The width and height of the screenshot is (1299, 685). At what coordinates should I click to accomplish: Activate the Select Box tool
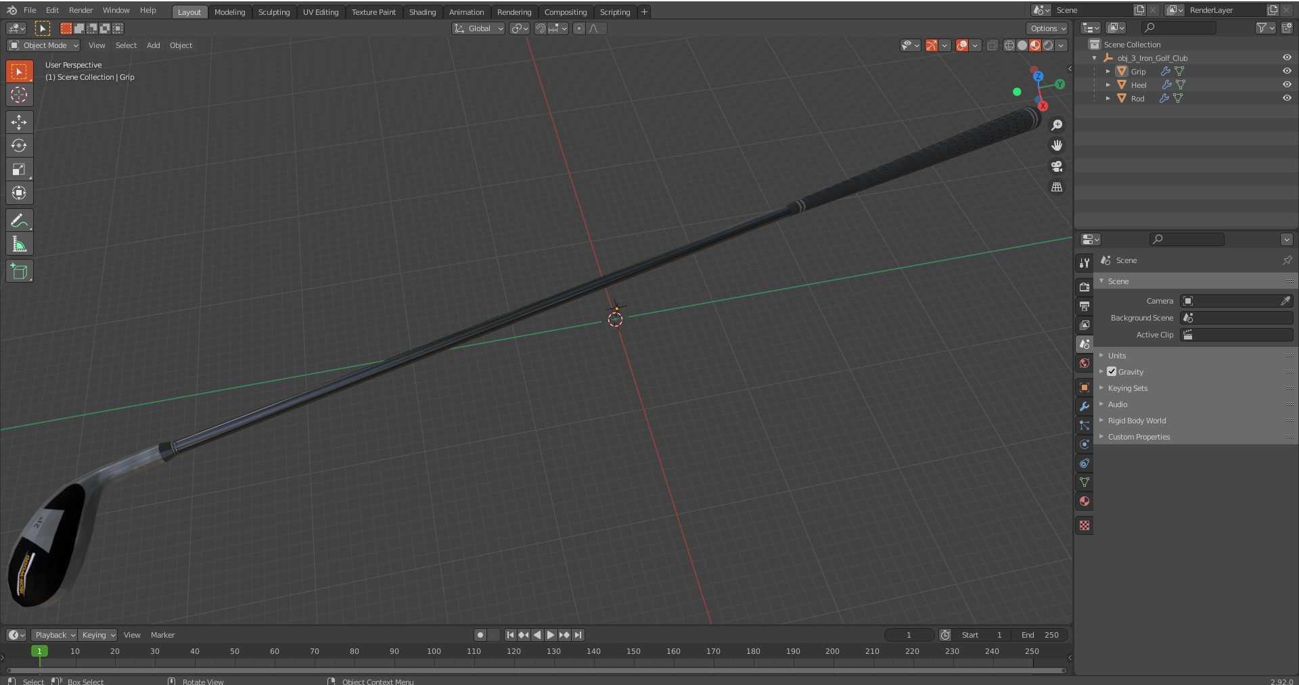(x=19, y=71)
